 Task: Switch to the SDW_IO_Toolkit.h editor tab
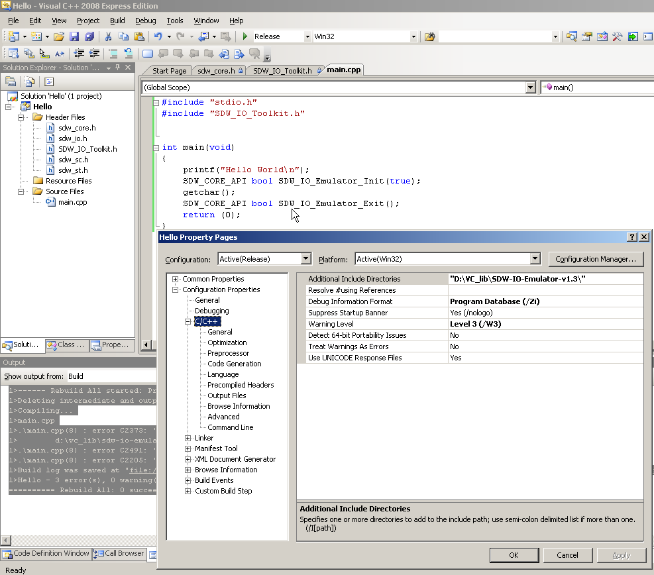click(x=286, y=70)
